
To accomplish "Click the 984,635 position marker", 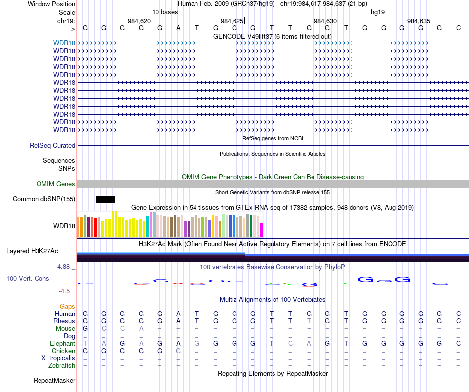I will pyautogui.click(x=419, y=21).
